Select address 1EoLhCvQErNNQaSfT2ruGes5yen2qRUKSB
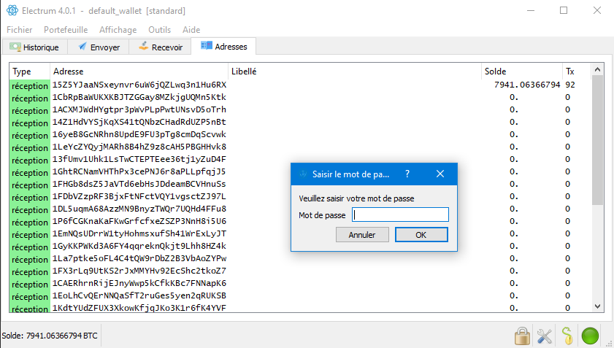 pyautogui.click(x=139, y=295)
